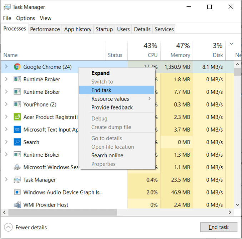Click the Task Manager process icon
The width and height of the screenshot is (242, 239).
click(x=17, y=180)
